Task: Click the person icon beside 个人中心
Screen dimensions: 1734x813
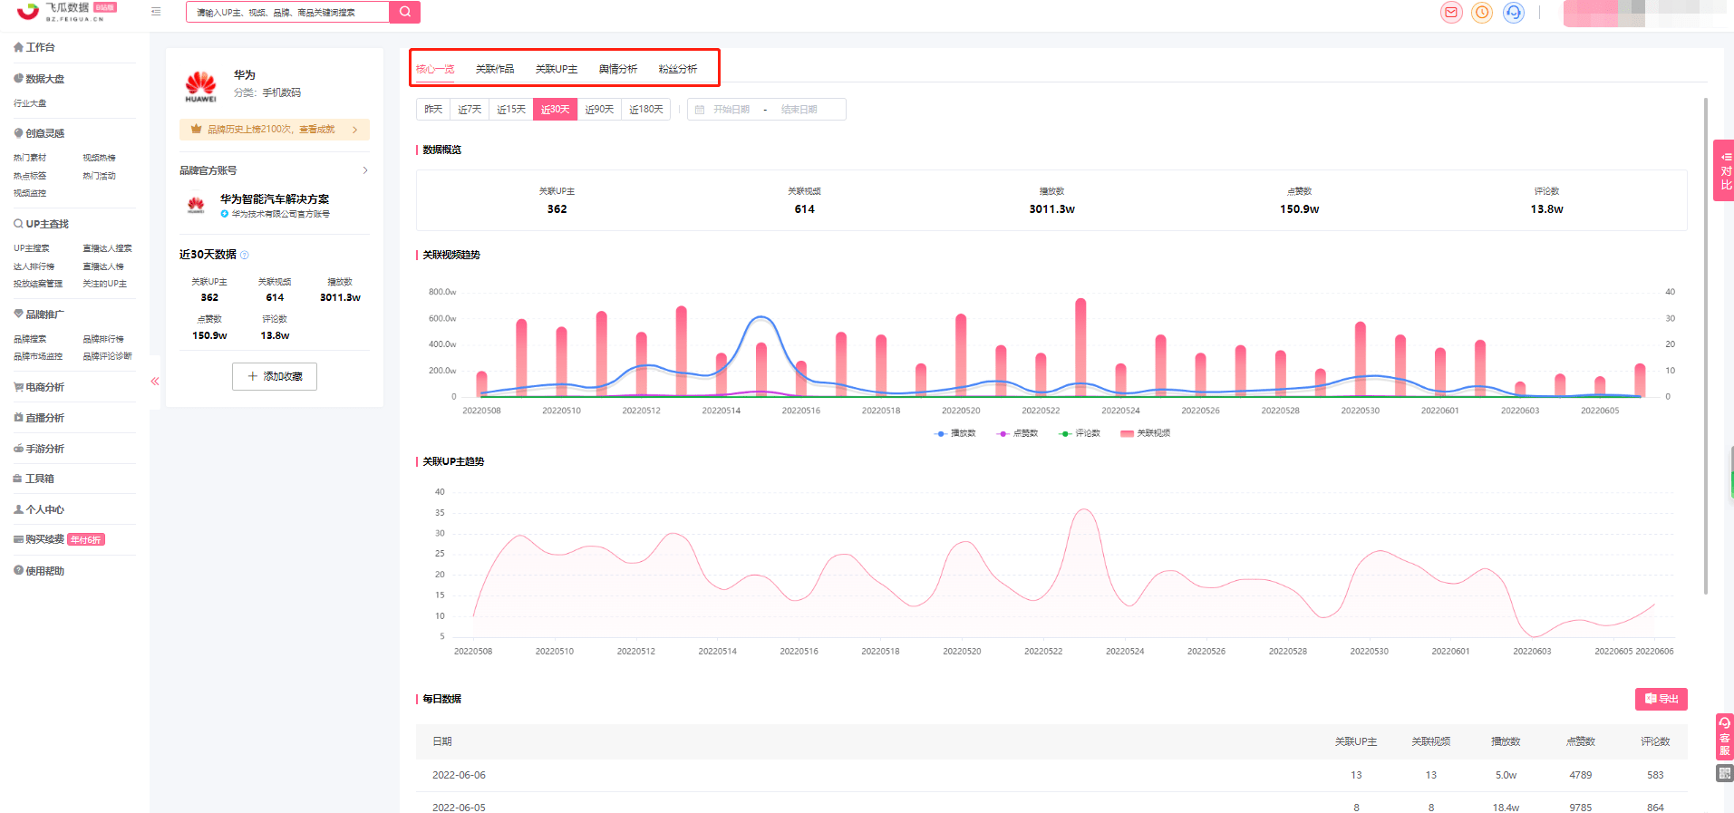Action: coord(18,509)
